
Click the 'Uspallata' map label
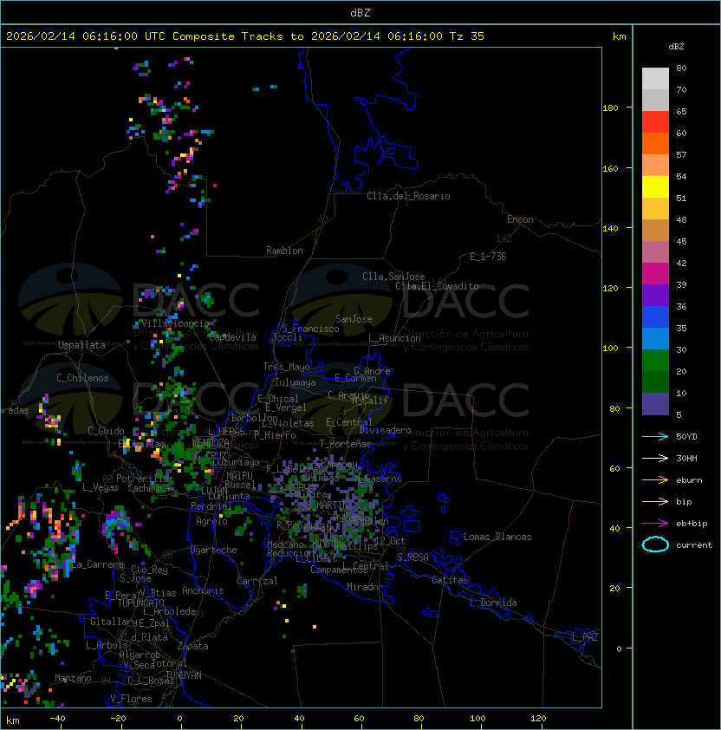click(x=82, y=345)
